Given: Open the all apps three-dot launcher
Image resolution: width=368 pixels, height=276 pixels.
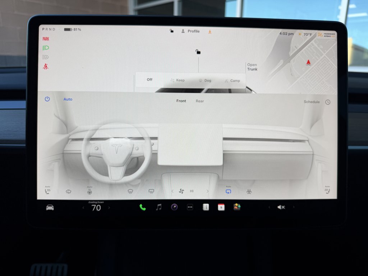Looking at the screenshot, I should click(190, 207).
